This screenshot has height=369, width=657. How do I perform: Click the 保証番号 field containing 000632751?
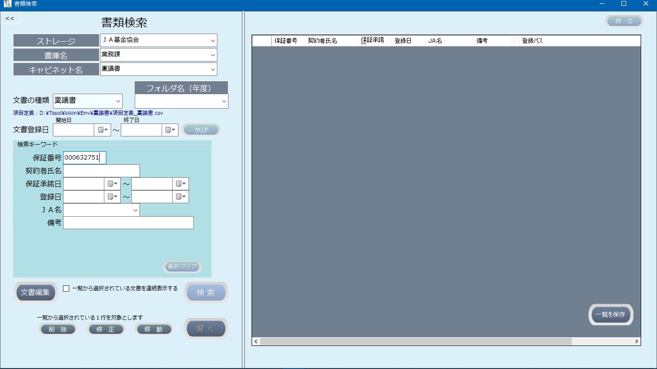tap(85, 158)
